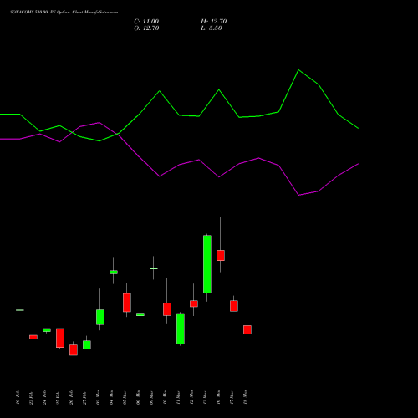Click the 23 Feb date label
Viewport: 418px width, 418px height.
coord(31,398)
